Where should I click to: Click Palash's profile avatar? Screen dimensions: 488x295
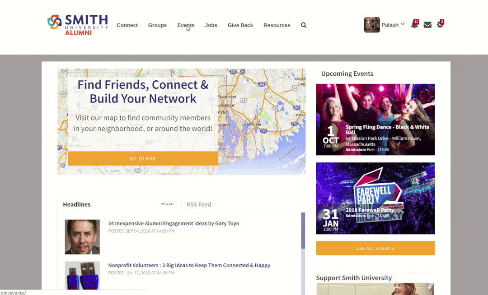(372, 25)
